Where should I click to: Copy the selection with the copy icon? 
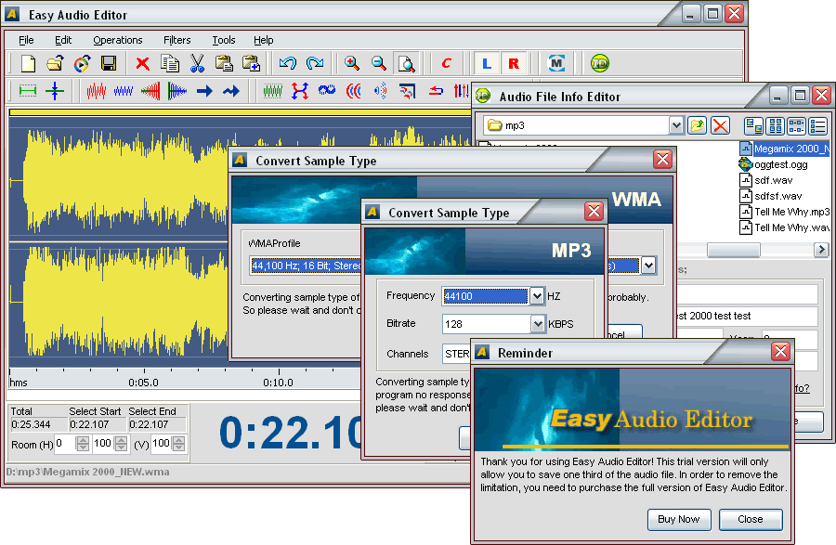coord(170,63)
